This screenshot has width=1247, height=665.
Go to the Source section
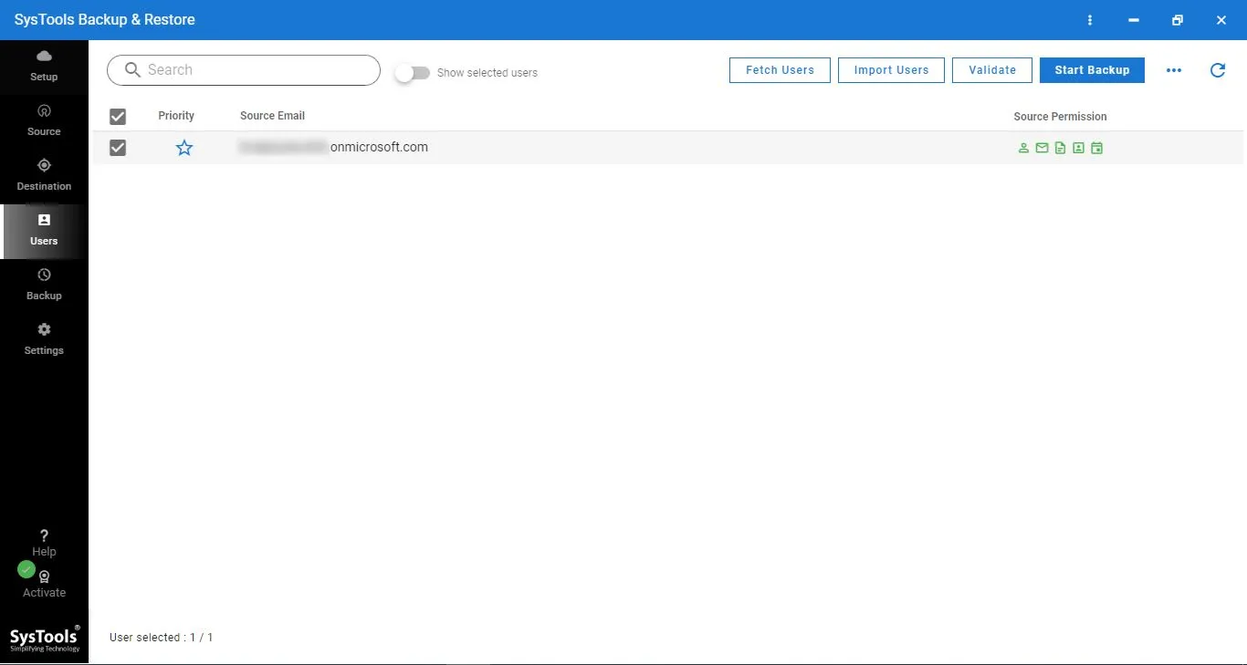click(44, 120)
